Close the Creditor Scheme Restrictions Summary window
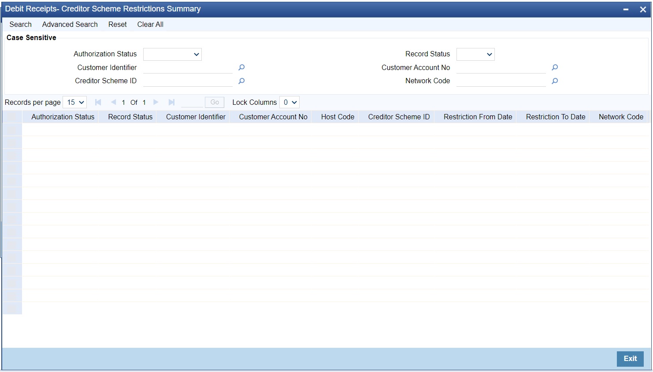The image size is (653, 372). (x=643, y=9)
